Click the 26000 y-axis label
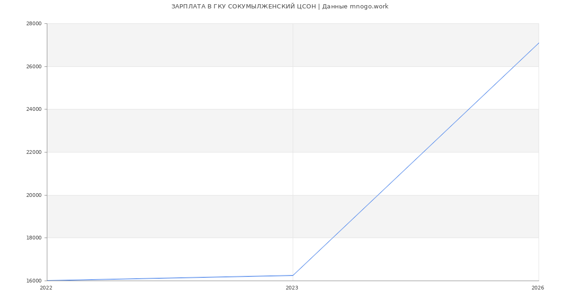This screenshot has height=304, width=562. [x=35, y=66]
